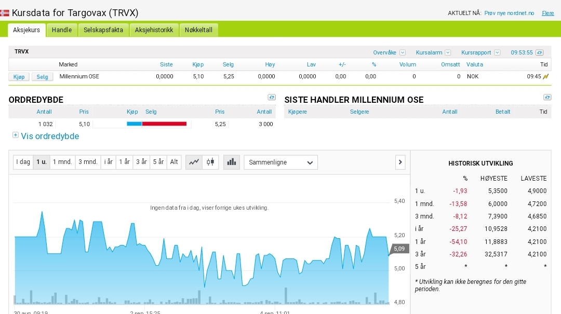Click the Lav column header
561x314 pixels.
[311, 65]
